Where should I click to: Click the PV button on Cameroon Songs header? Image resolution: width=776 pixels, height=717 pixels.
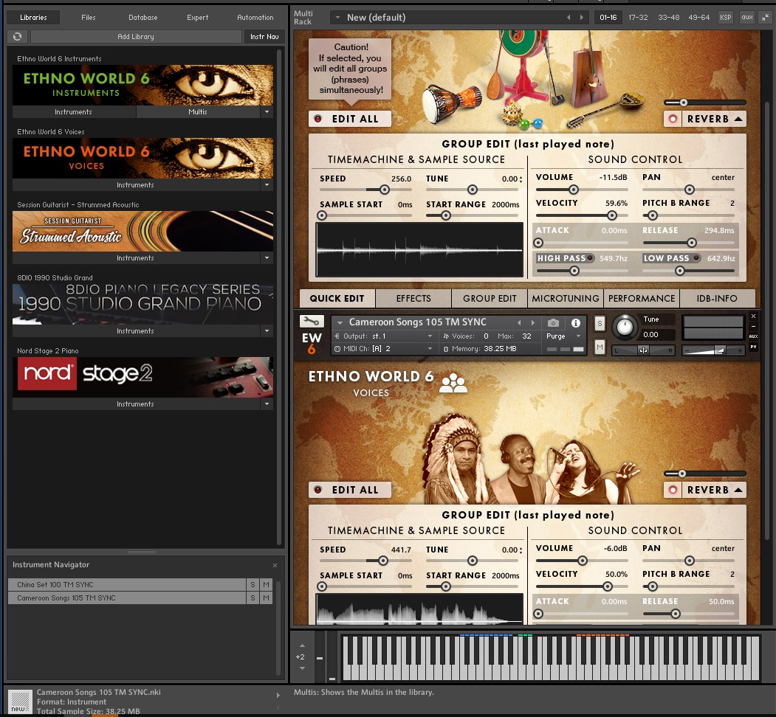(753, 347)
